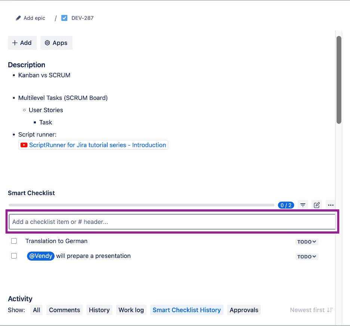Open the Work log activity tab
Image resolution: width=350 pixels, height=326 pixels.
pos(131,310)
